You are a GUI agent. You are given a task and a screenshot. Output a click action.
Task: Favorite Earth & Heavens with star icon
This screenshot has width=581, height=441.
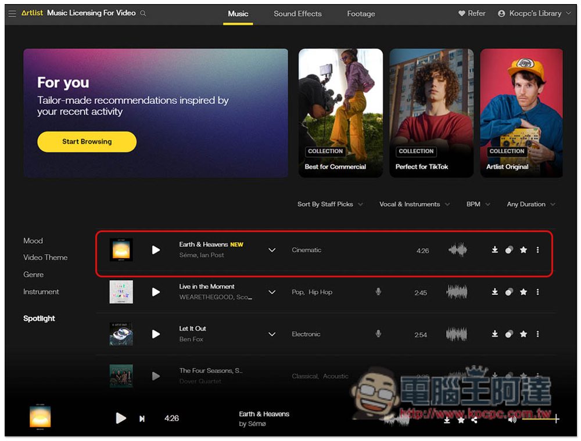[x=523, y=250]
